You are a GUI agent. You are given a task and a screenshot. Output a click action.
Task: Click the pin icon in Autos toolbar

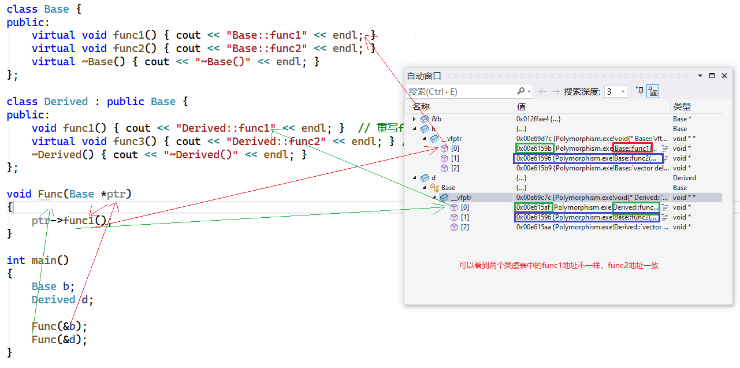(x=640, y=91)
